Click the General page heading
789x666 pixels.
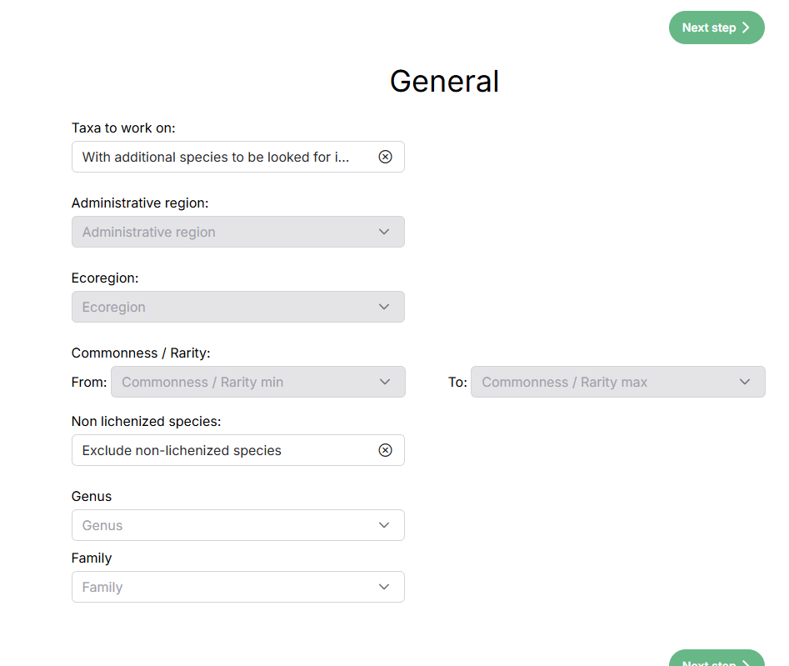444,81
